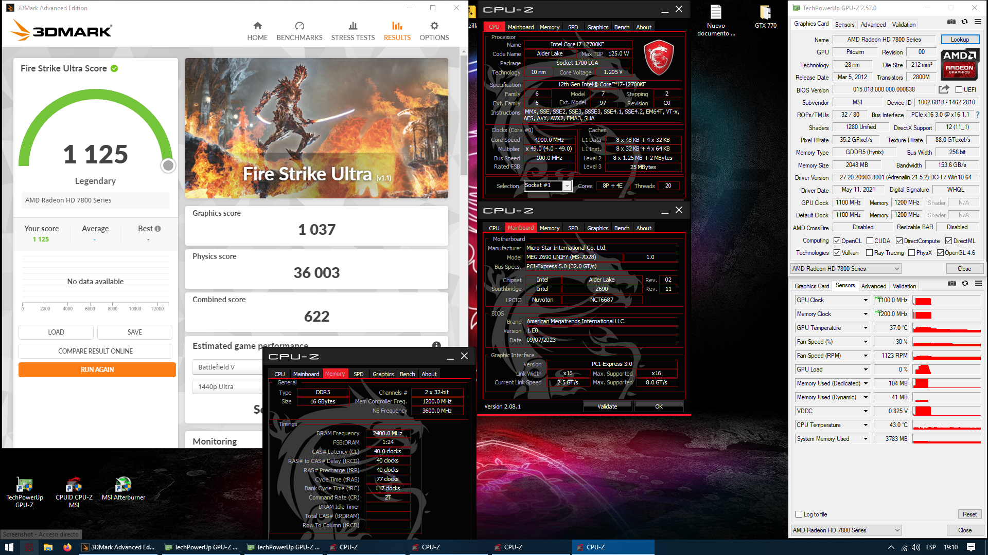Go to STRESS TESTS in 3DMark
This screenshot has height=555, width=988.
[x=353, y=31]
